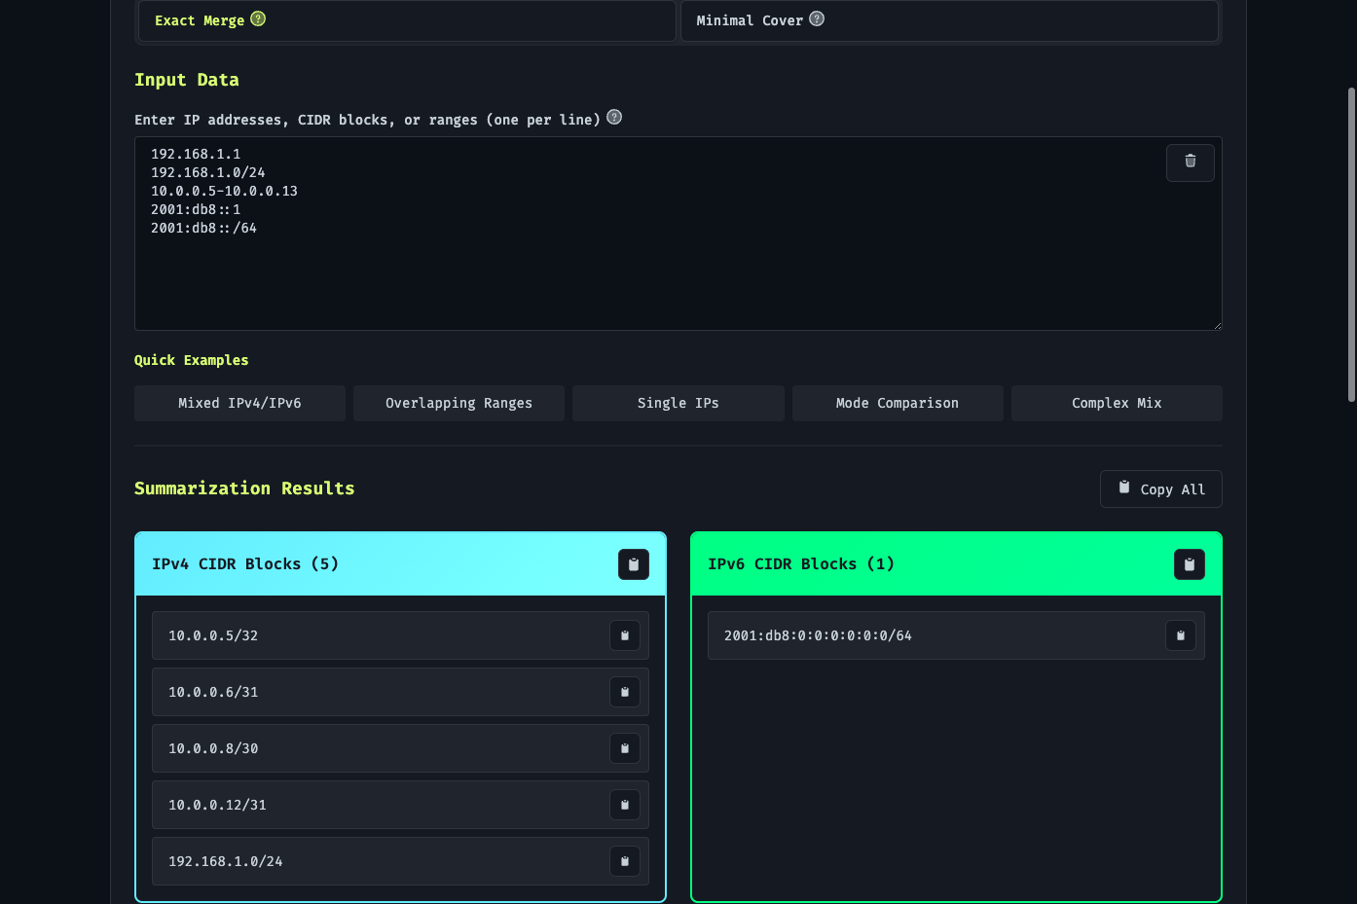The image size is (1357, 904).
Task: Click the IPv4 CIDR Blocks (5) heading
Action: pyautogui.click(x=245, y=564)
